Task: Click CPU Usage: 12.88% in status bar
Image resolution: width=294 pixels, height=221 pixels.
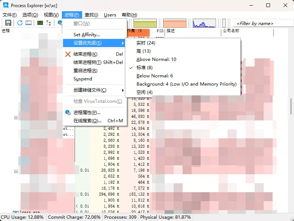Action: click(22, 217)
